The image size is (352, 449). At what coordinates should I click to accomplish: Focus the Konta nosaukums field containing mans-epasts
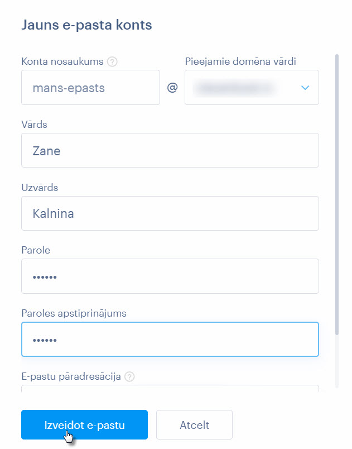point(90,87)
